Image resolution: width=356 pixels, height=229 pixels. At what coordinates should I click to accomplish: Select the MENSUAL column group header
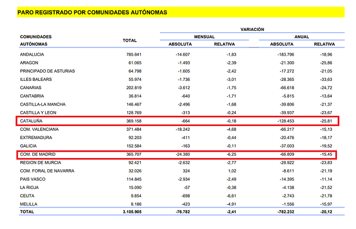pos(204,37)
